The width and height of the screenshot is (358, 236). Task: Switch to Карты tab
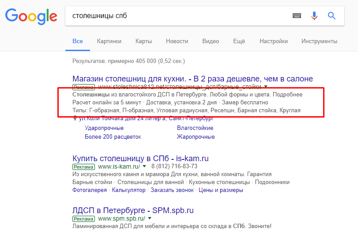[143, 41]
